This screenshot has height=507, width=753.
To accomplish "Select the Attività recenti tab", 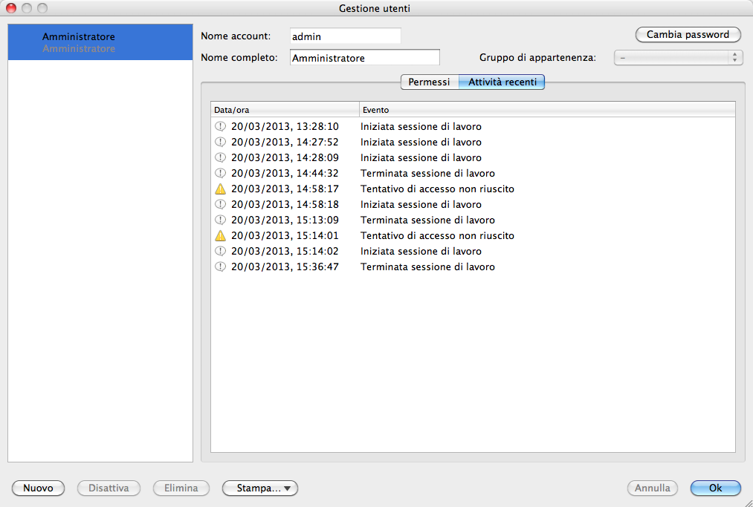I will (x=502, y=82).
